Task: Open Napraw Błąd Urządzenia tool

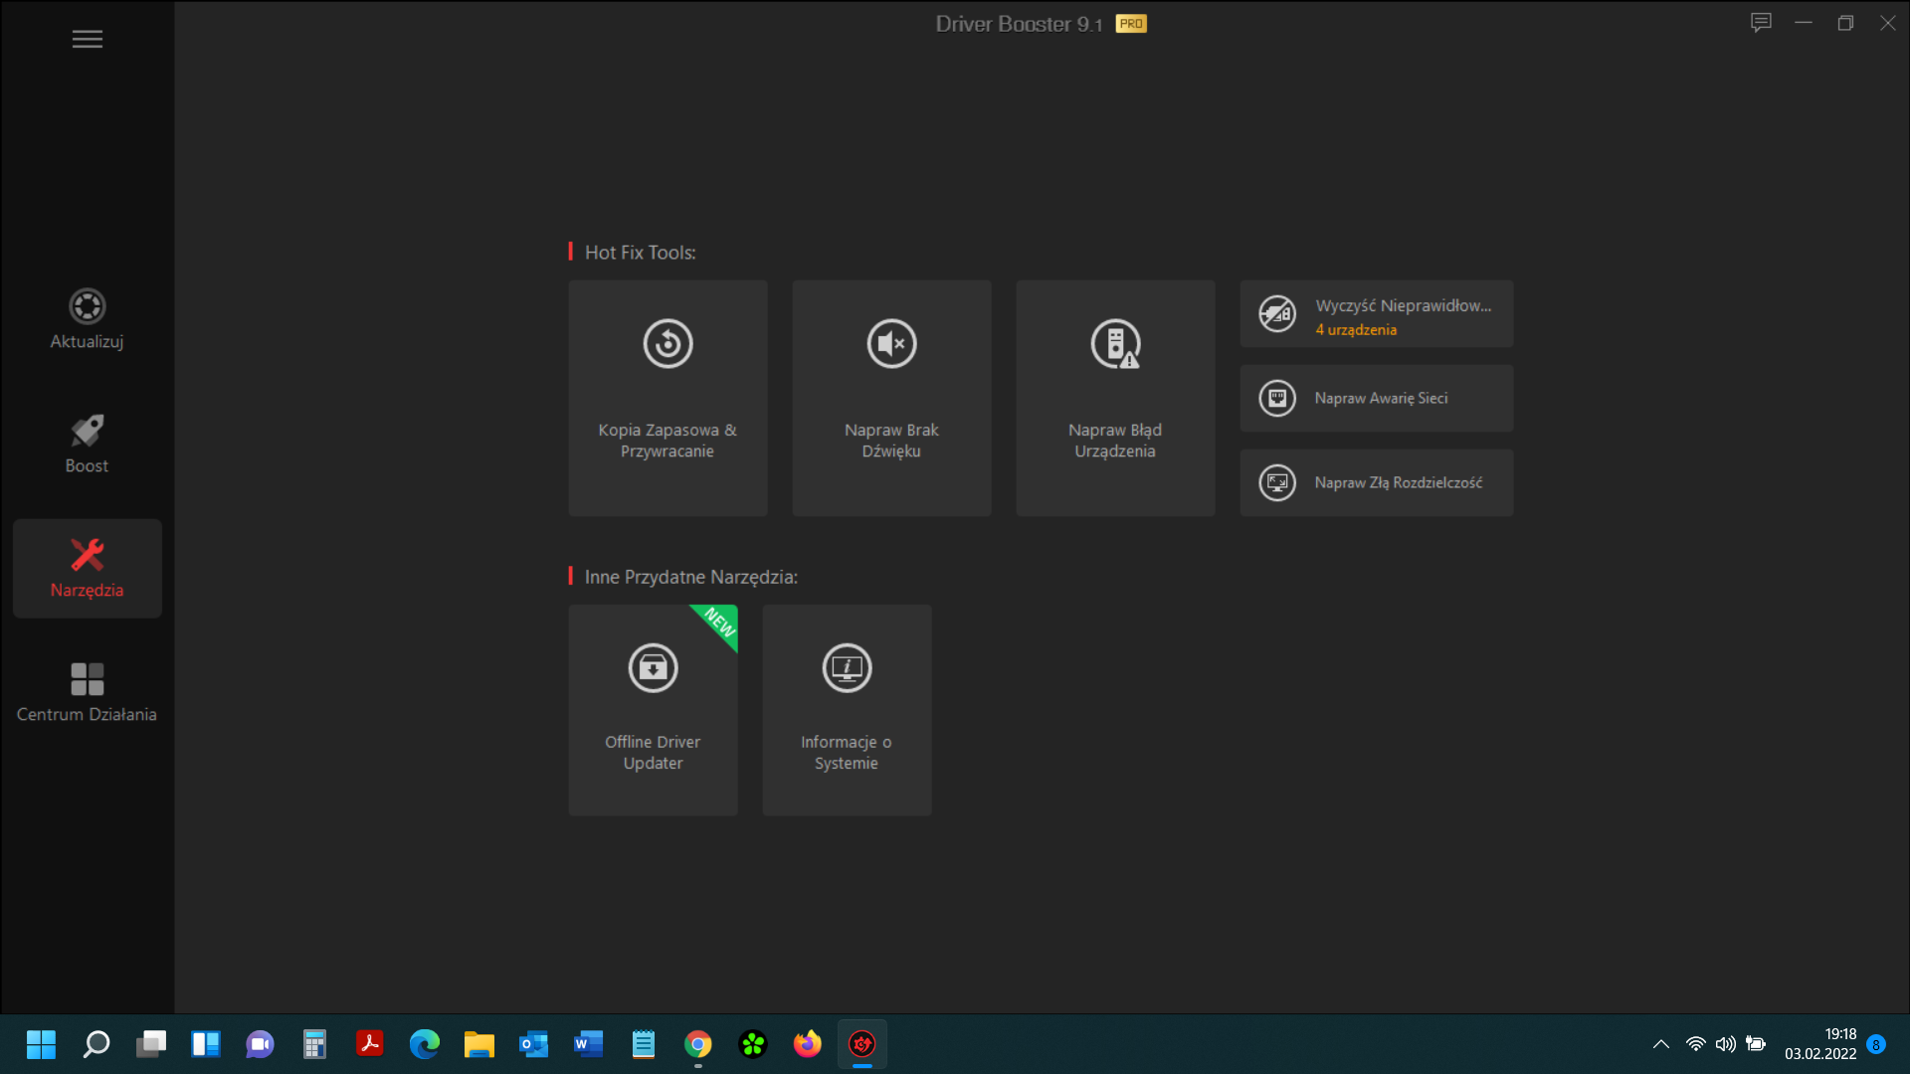Action: [x=1115, y=398]
